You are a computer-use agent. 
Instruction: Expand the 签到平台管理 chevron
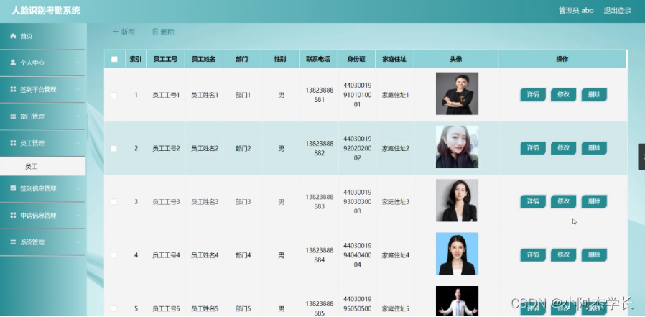tap(78, 90)
